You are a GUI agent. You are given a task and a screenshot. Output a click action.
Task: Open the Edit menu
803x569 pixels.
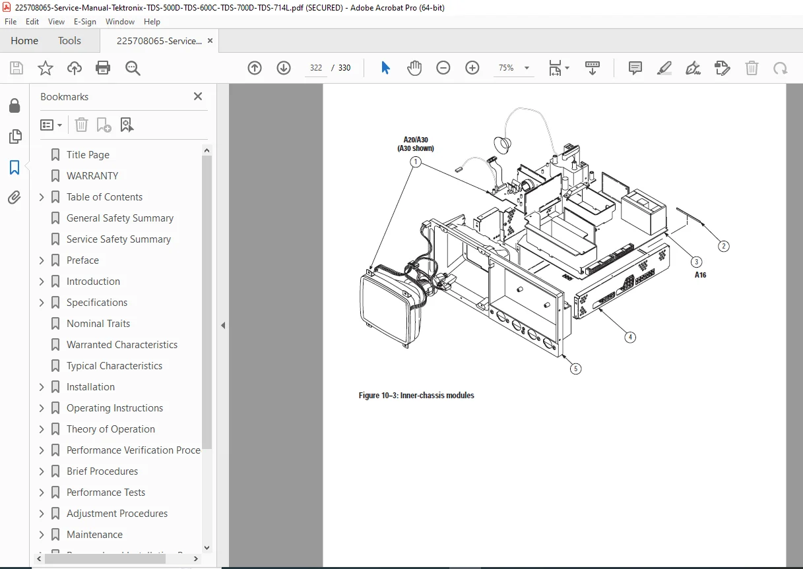point(32,22)
